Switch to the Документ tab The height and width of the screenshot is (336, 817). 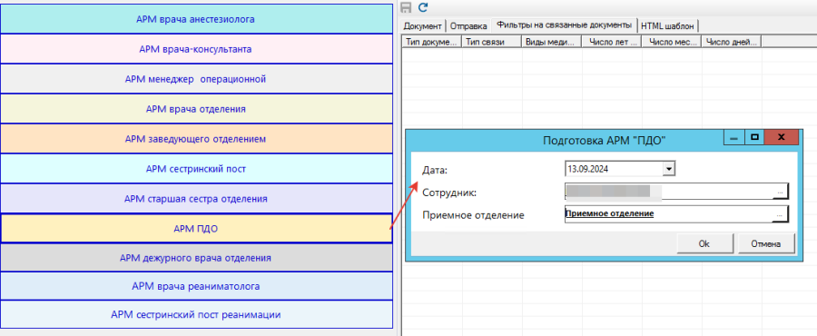[423, 26]
